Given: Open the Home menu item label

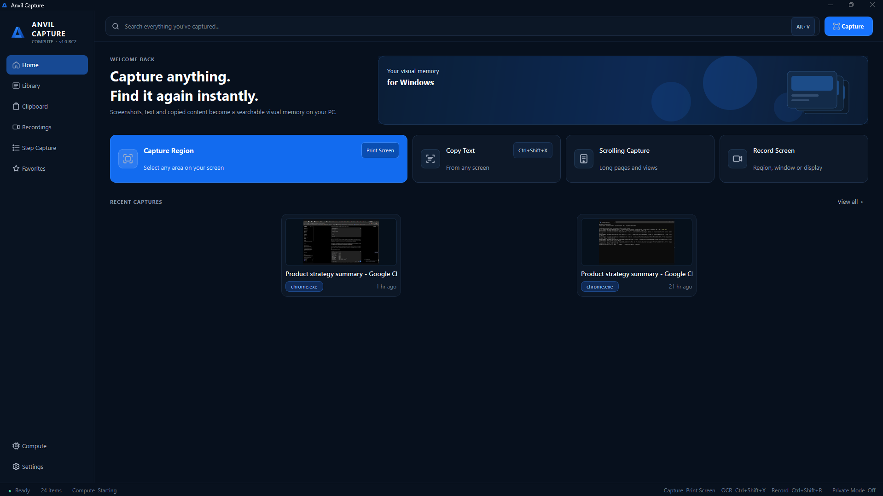Looking at the screenshot, I should tap(30, 65).
